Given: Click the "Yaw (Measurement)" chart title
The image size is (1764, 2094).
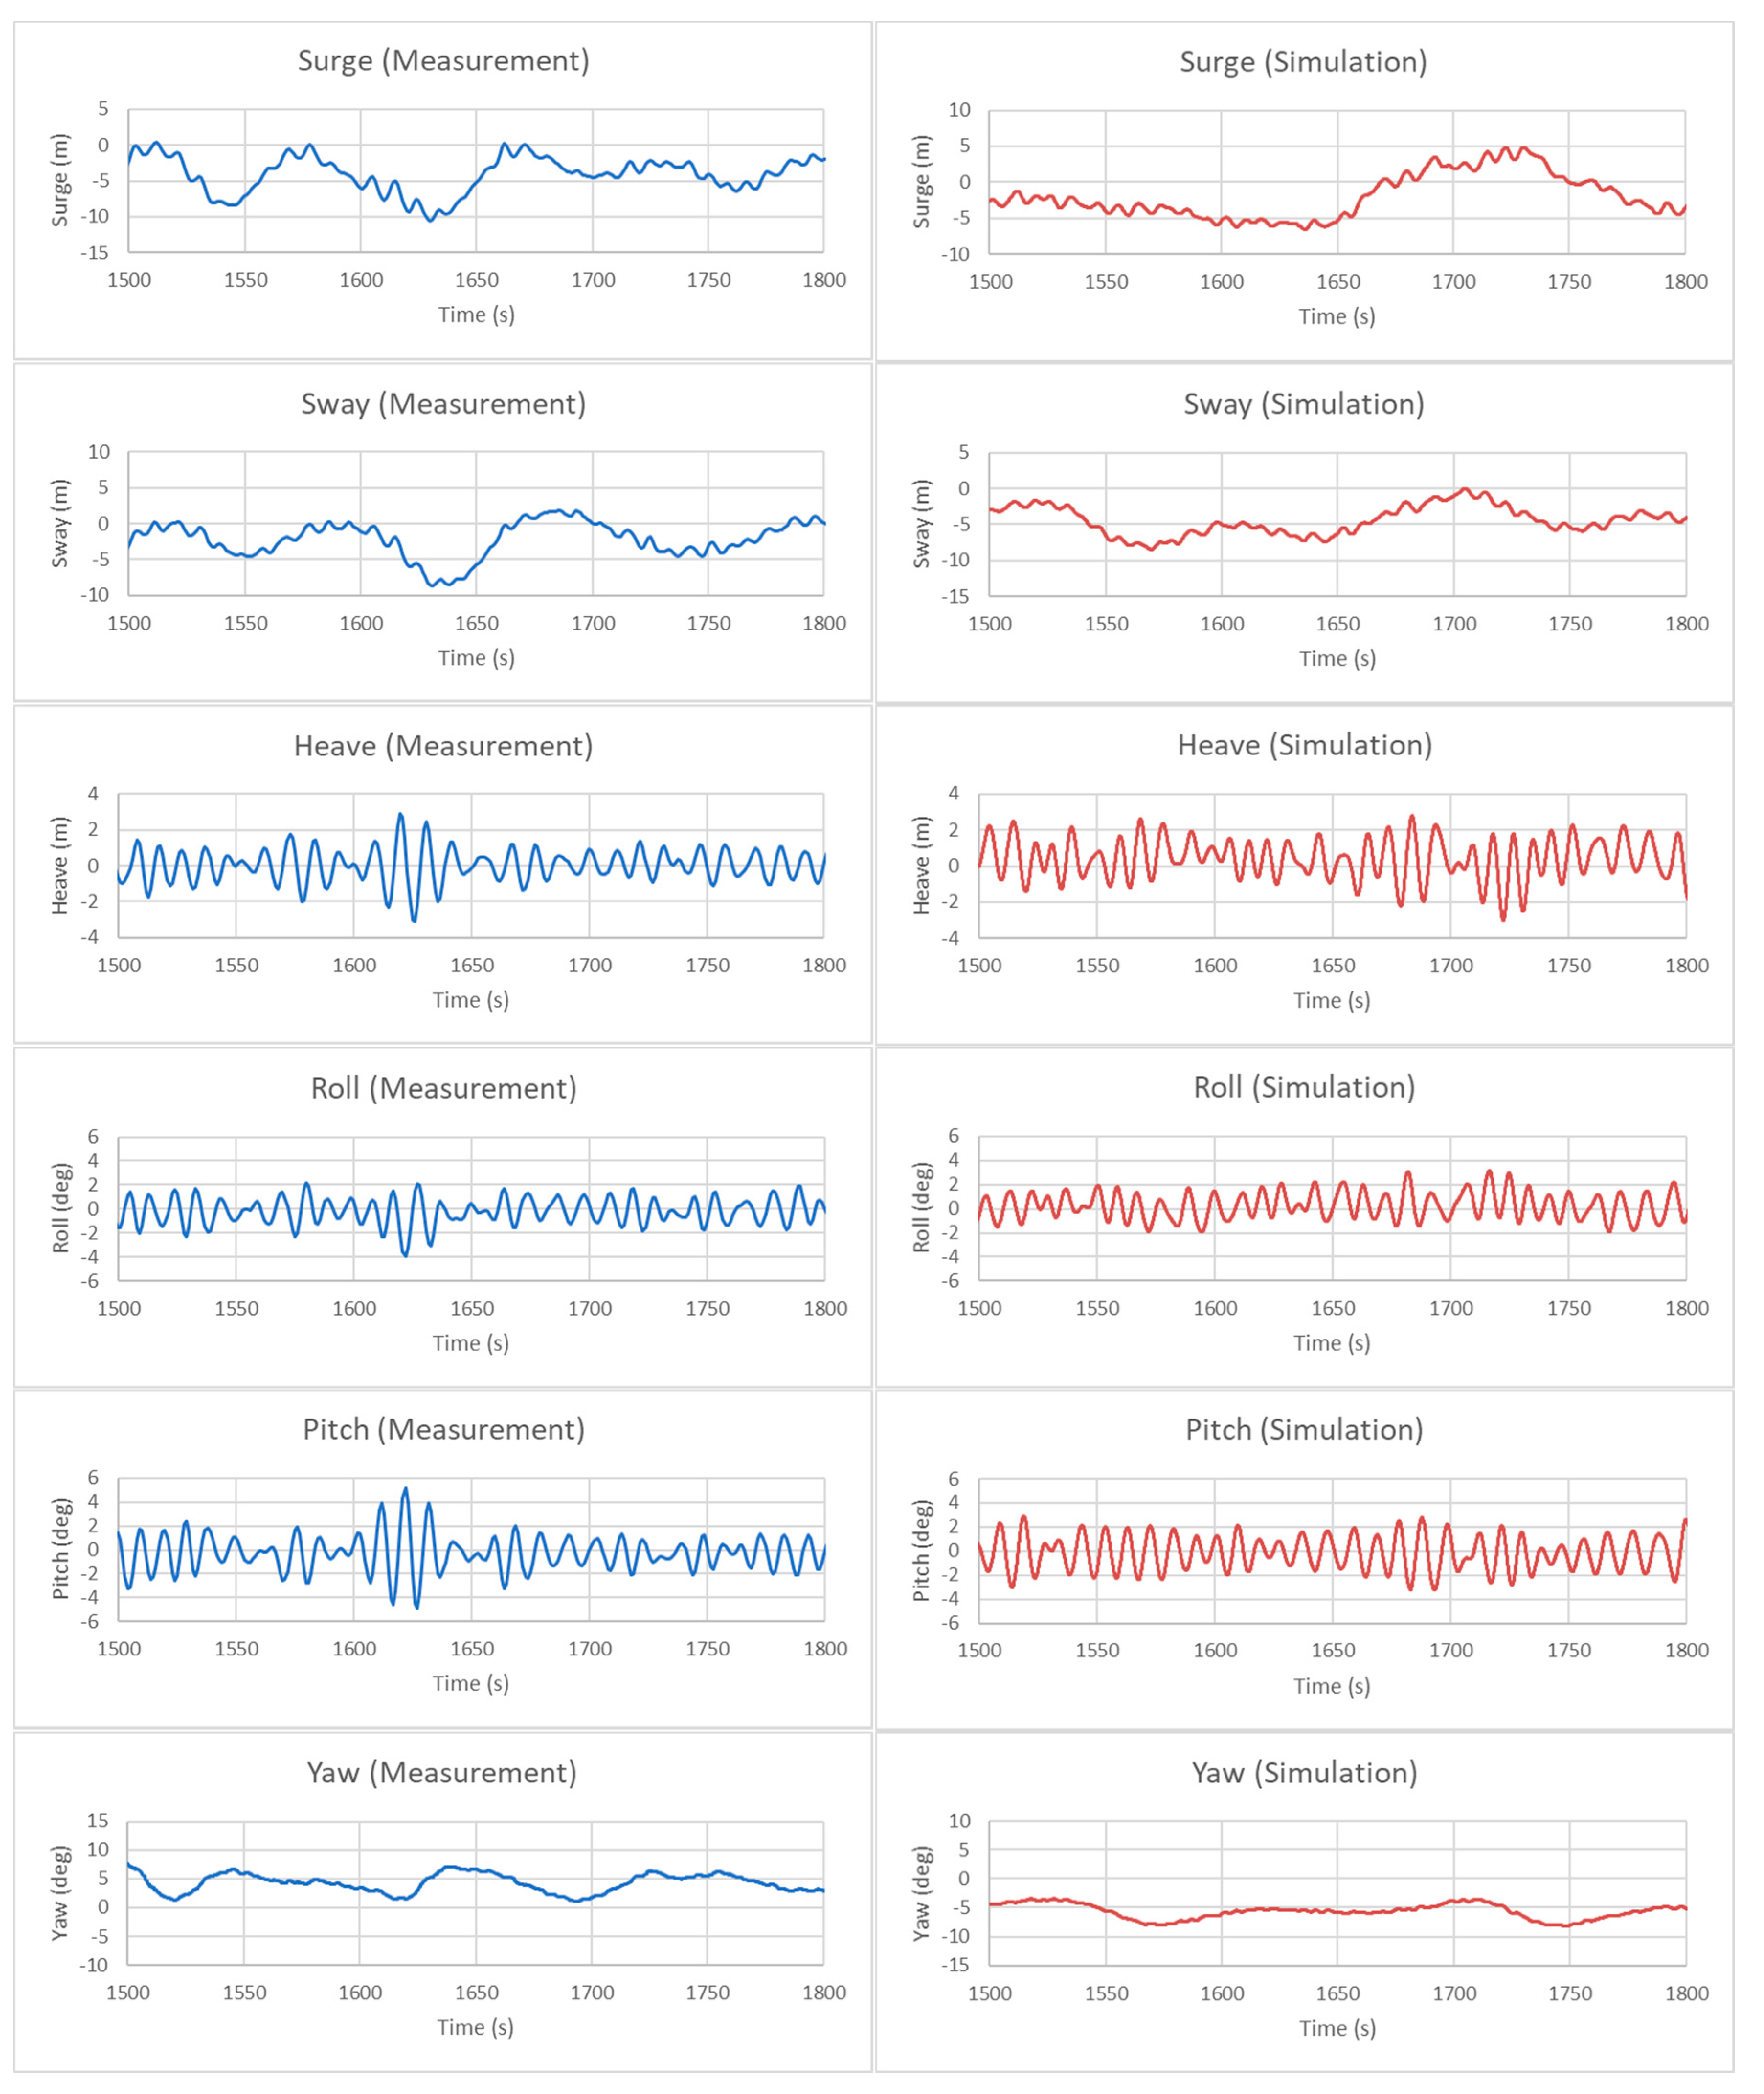Looking at the screenshot, I should pos(442,1772).
